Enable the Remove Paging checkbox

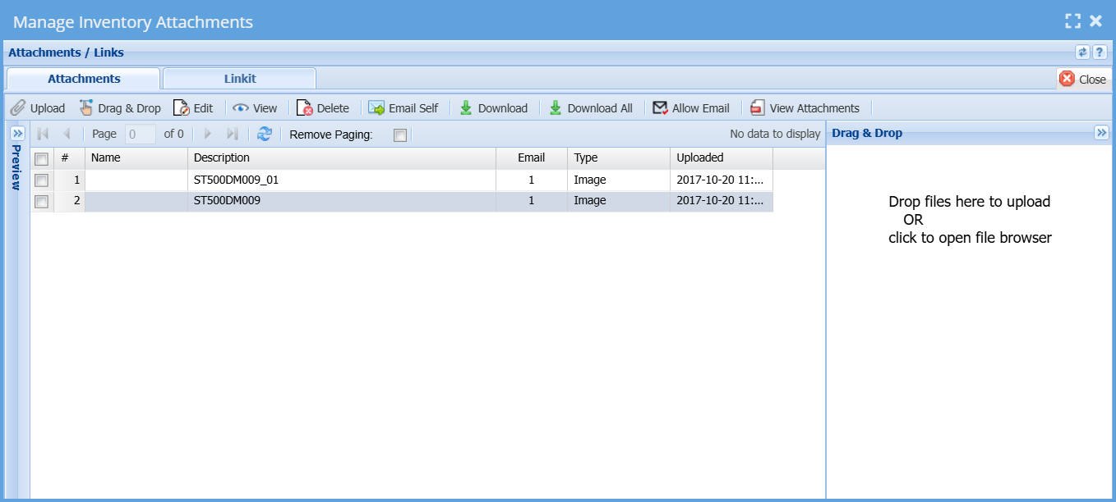click(400, 135)
